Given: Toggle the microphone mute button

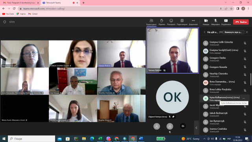Looking at the screenshot, I should coord(215,22).
